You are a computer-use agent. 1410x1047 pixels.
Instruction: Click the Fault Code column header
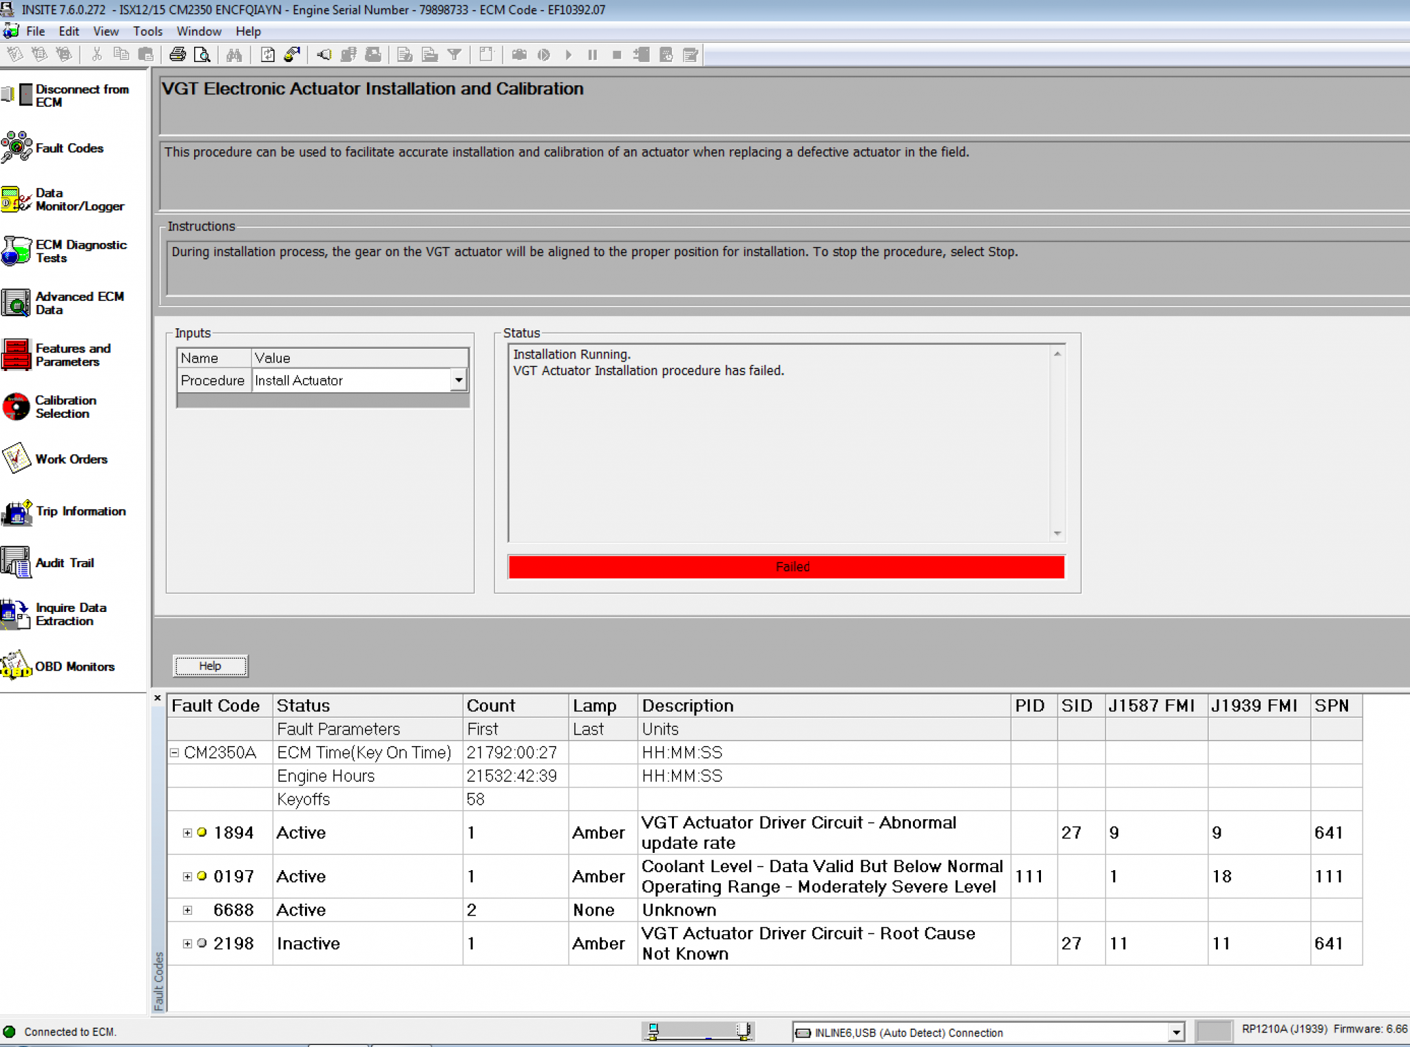pos(220,706)
